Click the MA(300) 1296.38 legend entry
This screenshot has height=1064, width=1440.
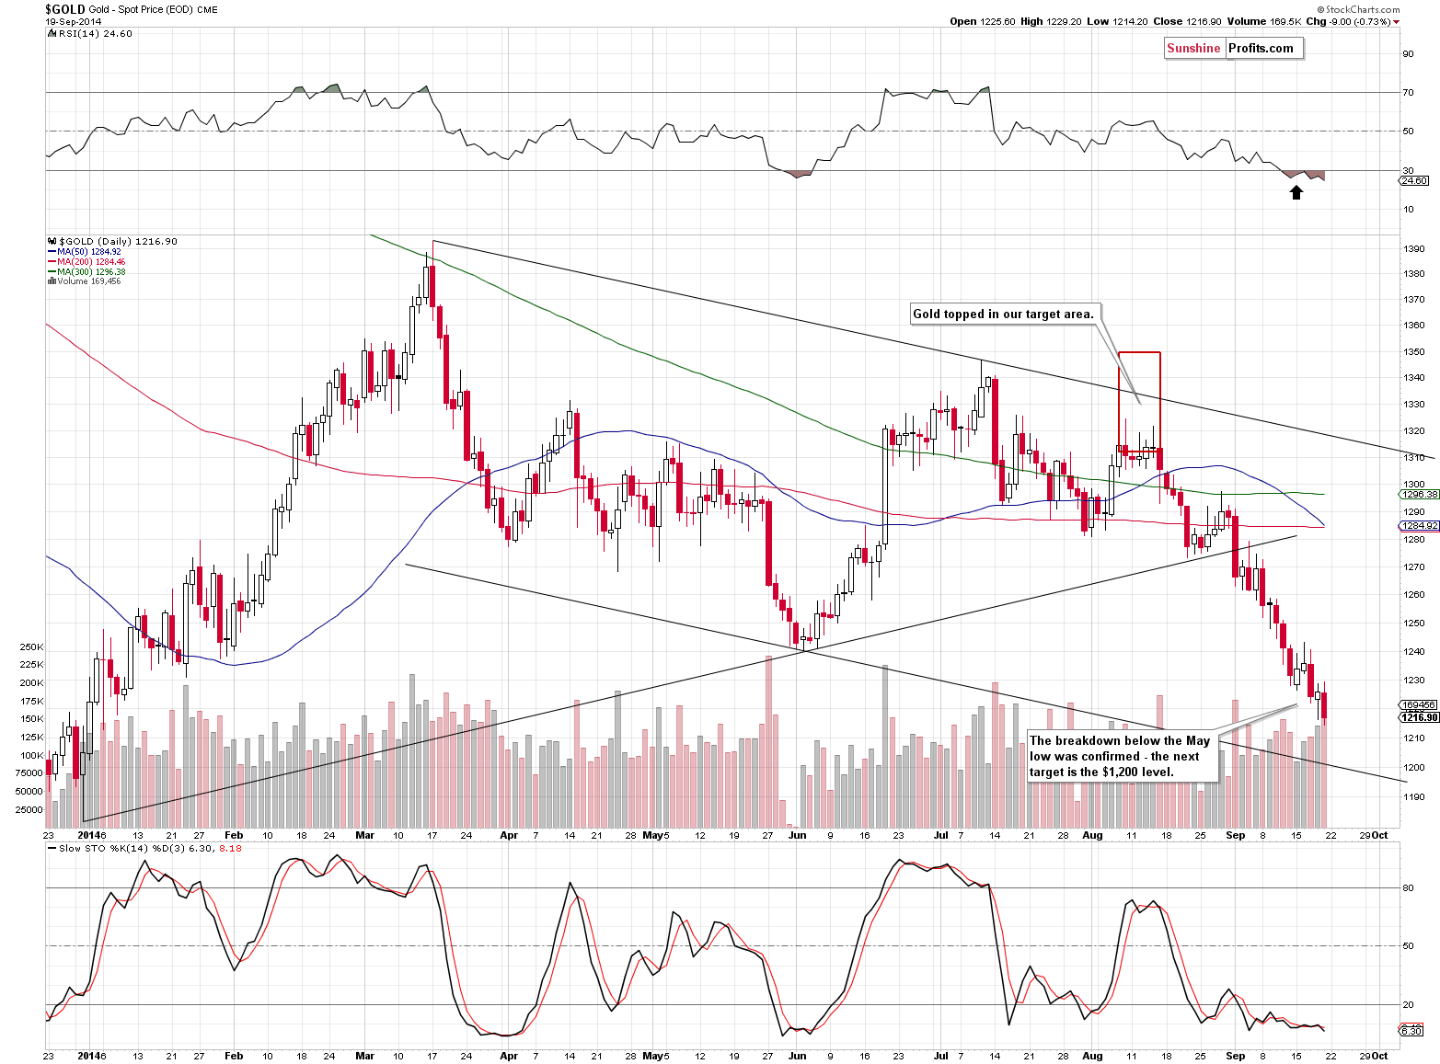tap(86, 271)
